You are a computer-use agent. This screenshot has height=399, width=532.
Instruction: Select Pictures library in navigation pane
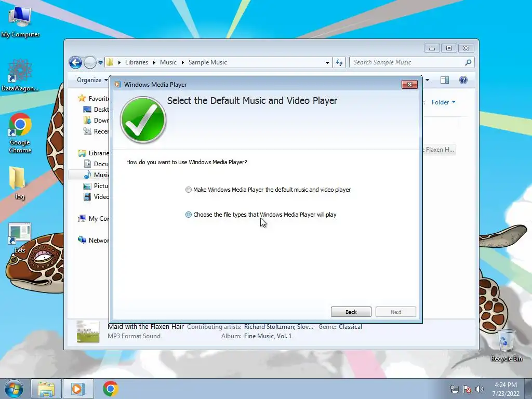(x=96, y=186)
